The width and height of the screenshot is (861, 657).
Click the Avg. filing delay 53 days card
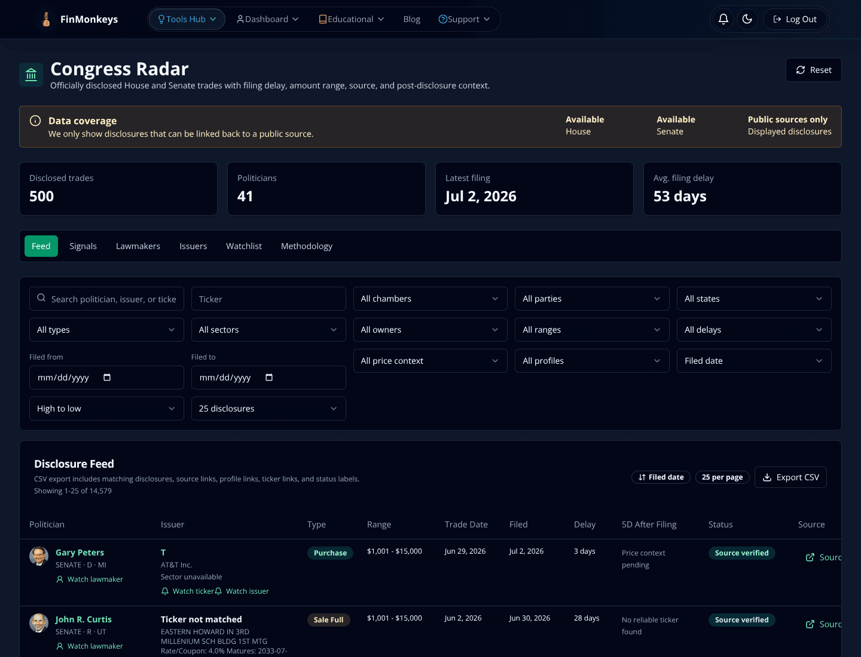743,189
